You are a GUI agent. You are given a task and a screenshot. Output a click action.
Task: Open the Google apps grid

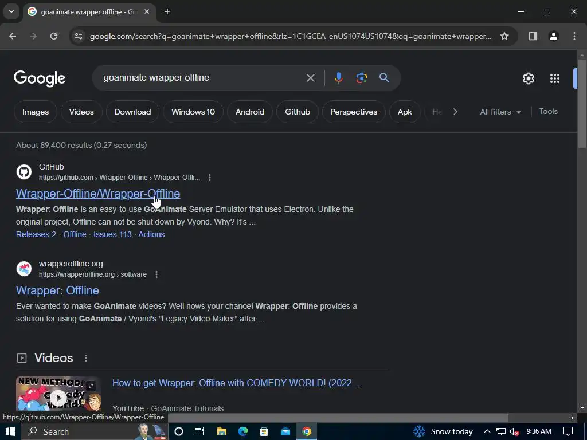tap(554, 78)
